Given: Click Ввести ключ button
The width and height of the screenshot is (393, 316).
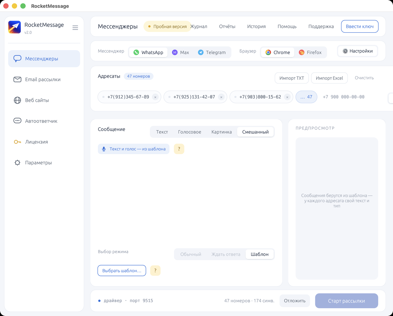Looking at the screenshot, I should (360, 26).
